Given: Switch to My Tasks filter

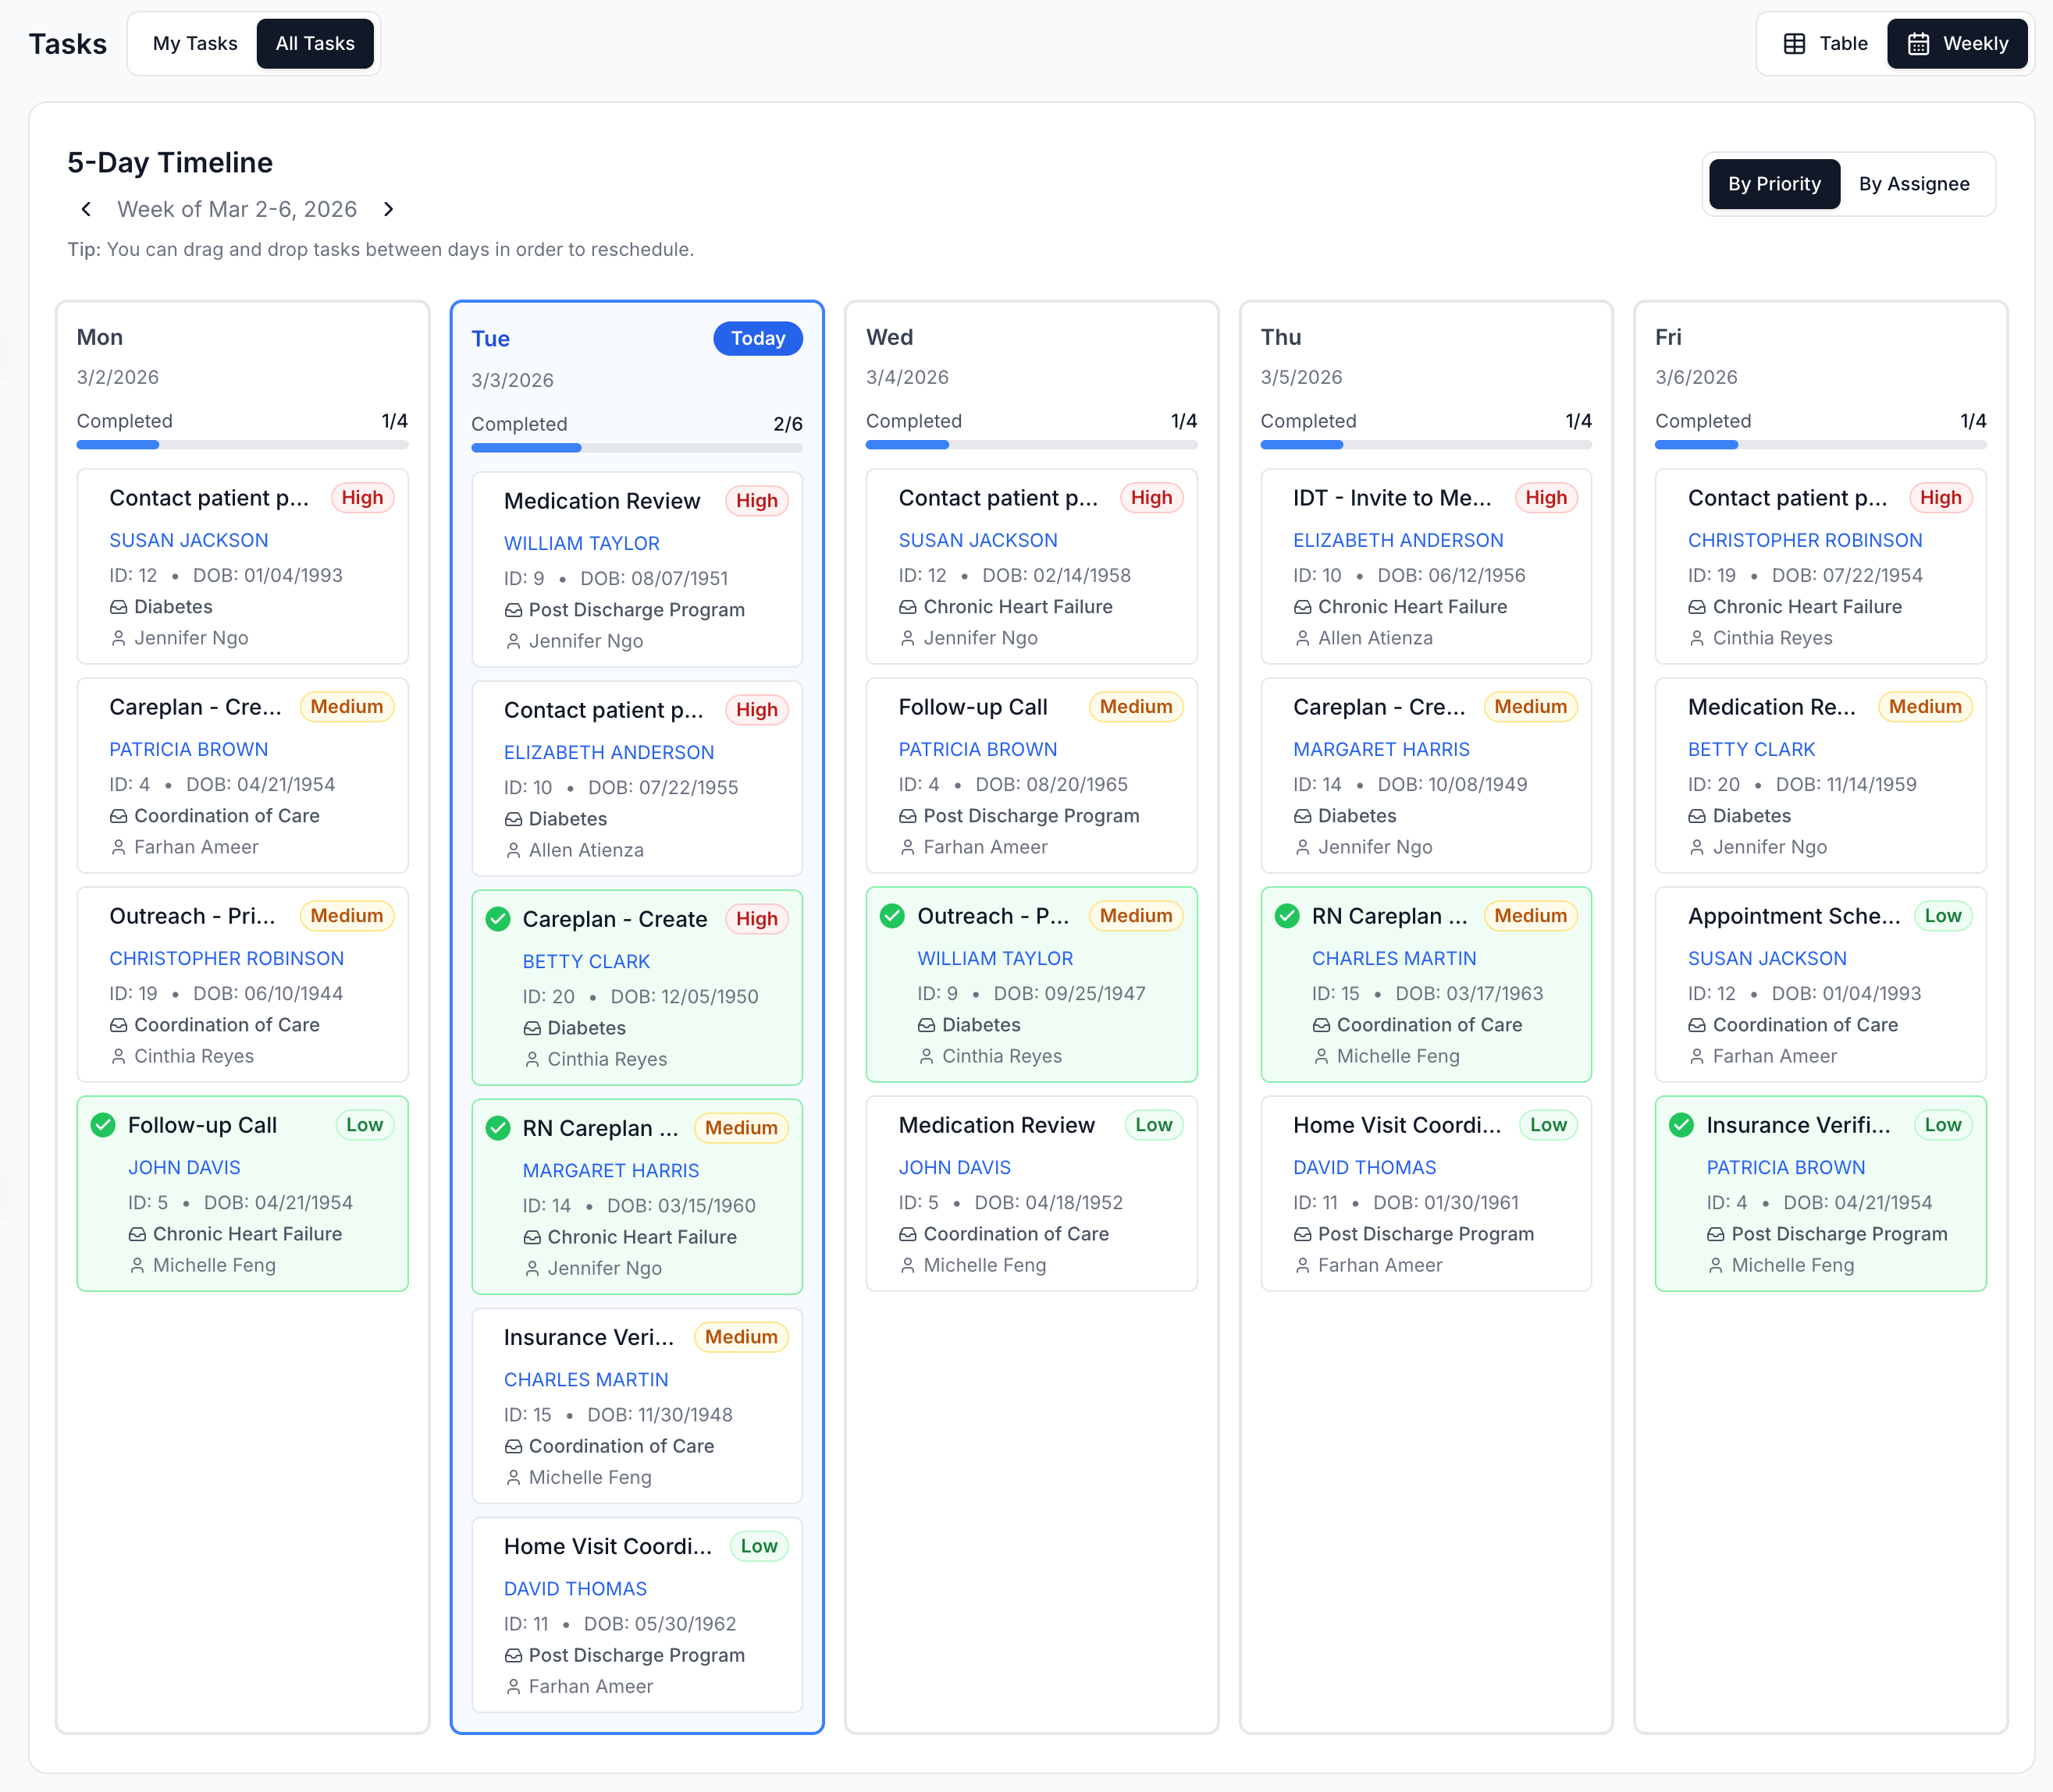Looking at the screenshot, I should point(195,44).
